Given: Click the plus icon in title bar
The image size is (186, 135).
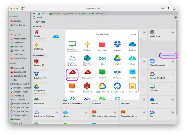Looking at the screenshot, I should [x=163, y=8].
